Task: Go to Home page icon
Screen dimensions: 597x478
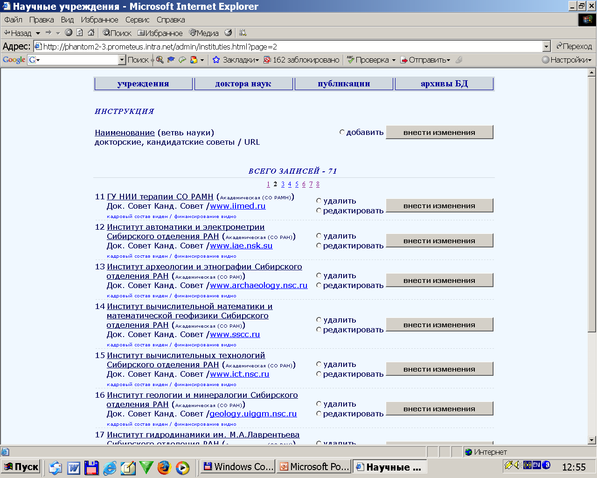Action: [91, 33]
